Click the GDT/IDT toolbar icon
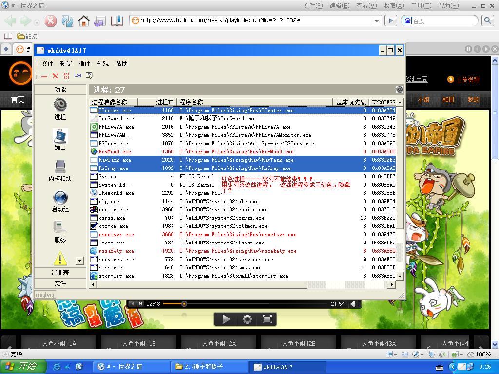499x374 pixels. (x=66, y=75)
